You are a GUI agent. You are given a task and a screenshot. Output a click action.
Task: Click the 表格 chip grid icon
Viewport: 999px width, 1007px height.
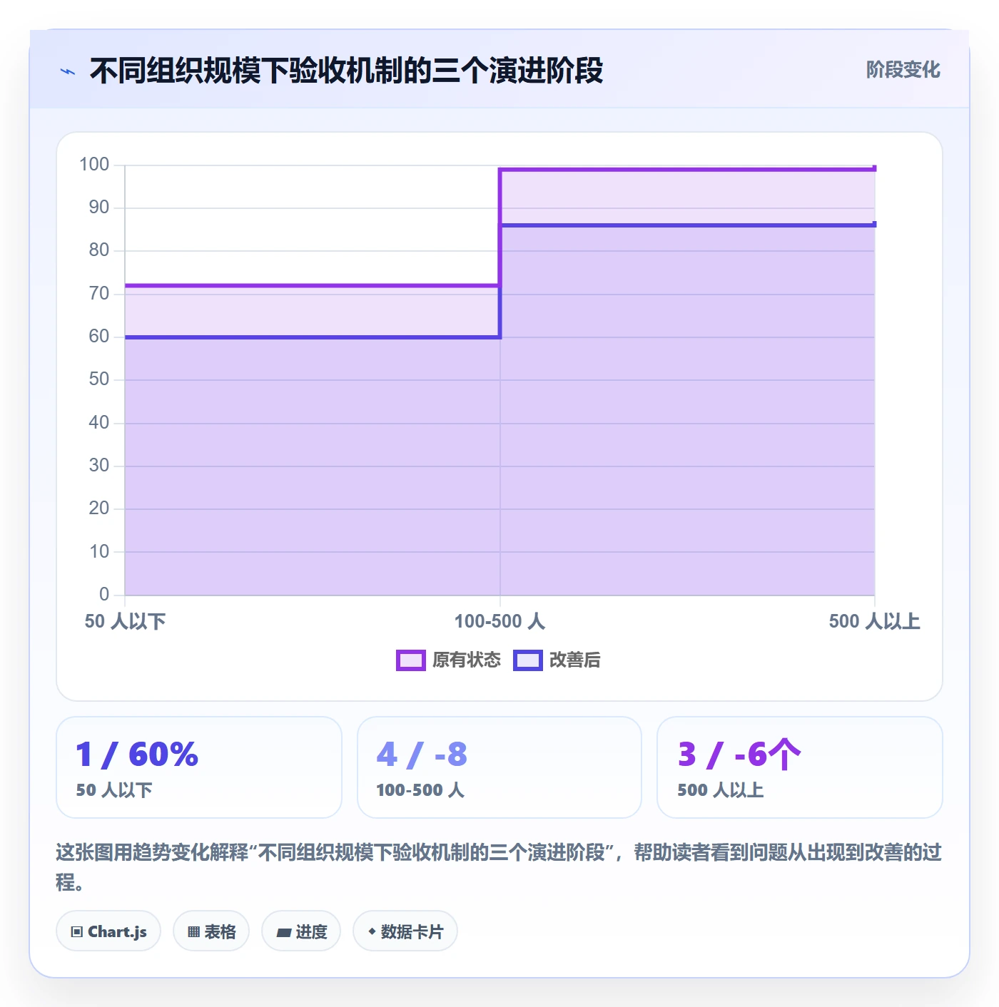click(193, 931)
